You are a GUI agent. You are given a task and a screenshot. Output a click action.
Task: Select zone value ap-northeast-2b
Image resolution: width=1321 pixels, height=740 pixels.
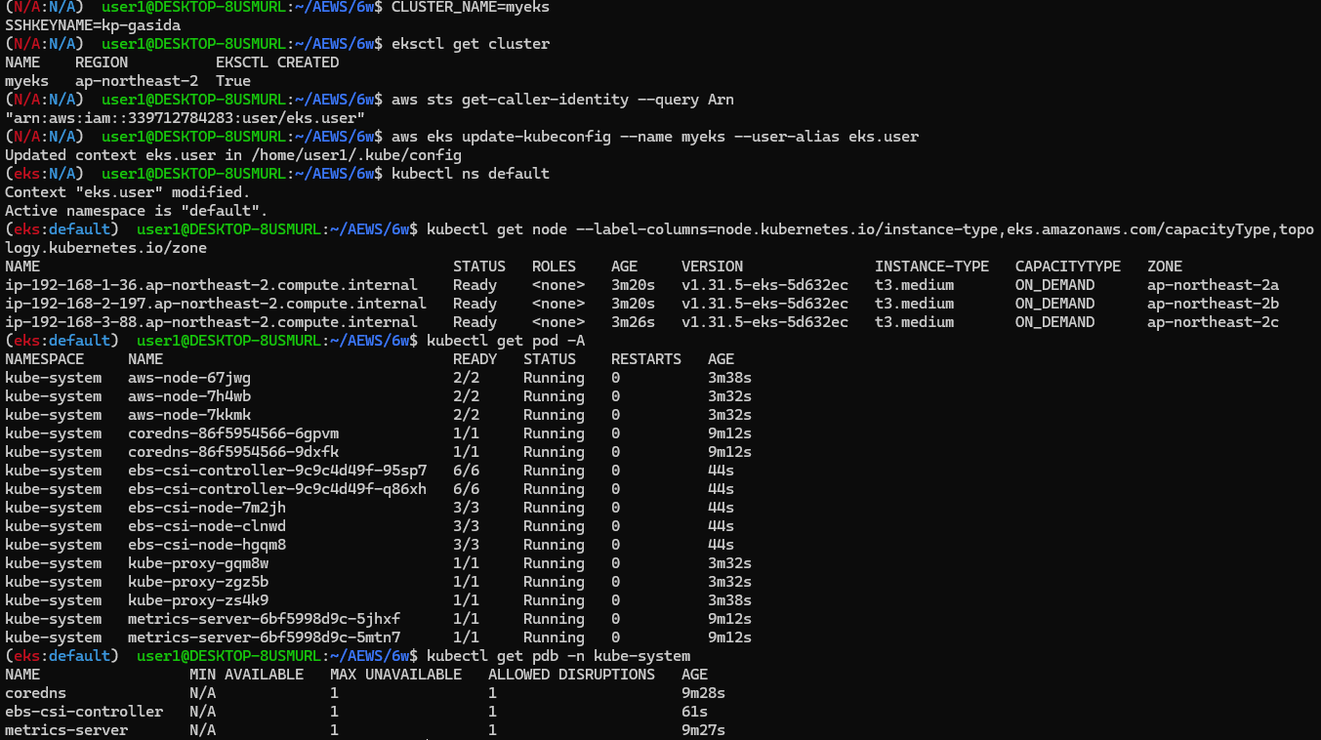[x=1214, y=304]
